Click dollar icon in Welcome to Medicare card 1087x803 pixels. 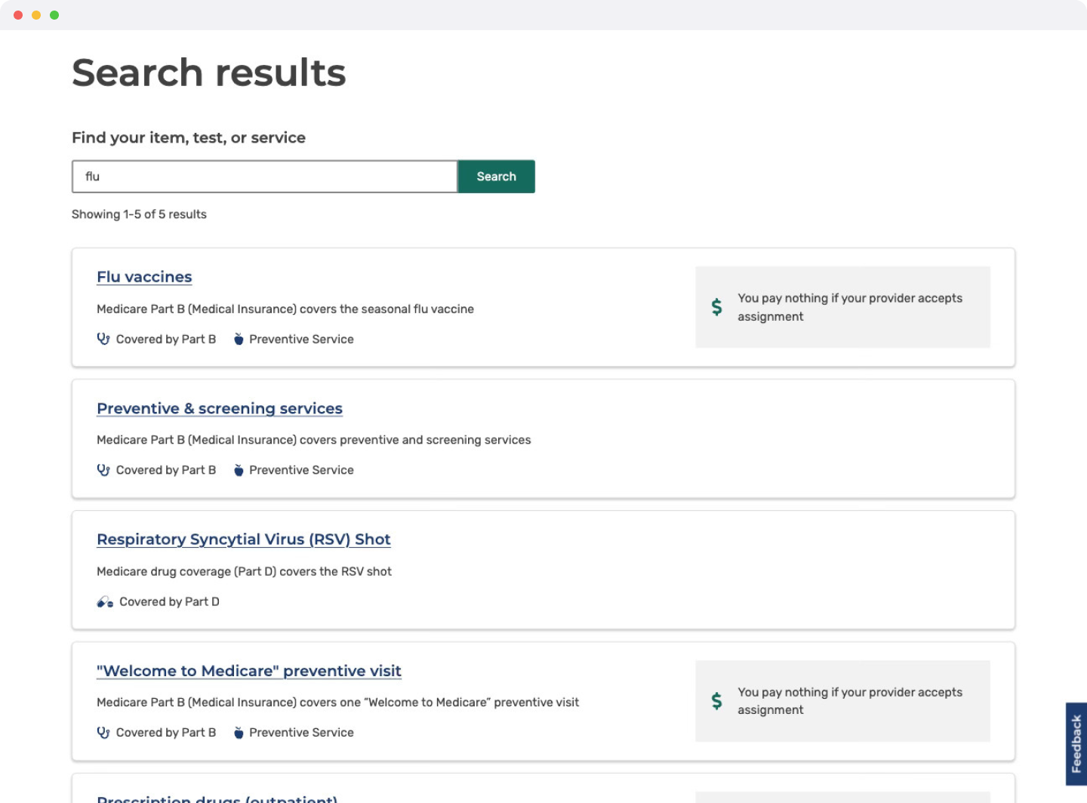tap(716, 701)
